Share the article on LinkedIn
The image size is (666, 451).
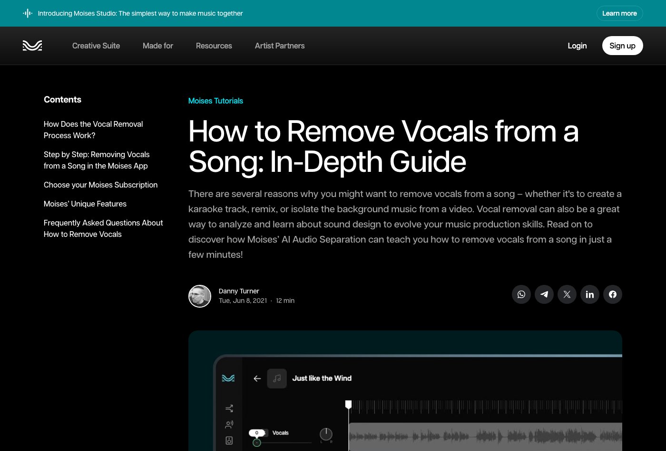point(590,294)
